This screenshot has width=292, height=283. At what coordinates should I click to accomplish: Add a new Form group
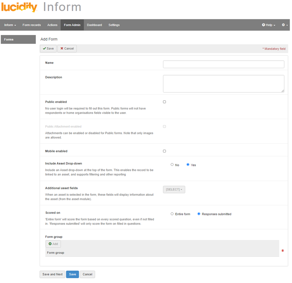click(53, 244)
